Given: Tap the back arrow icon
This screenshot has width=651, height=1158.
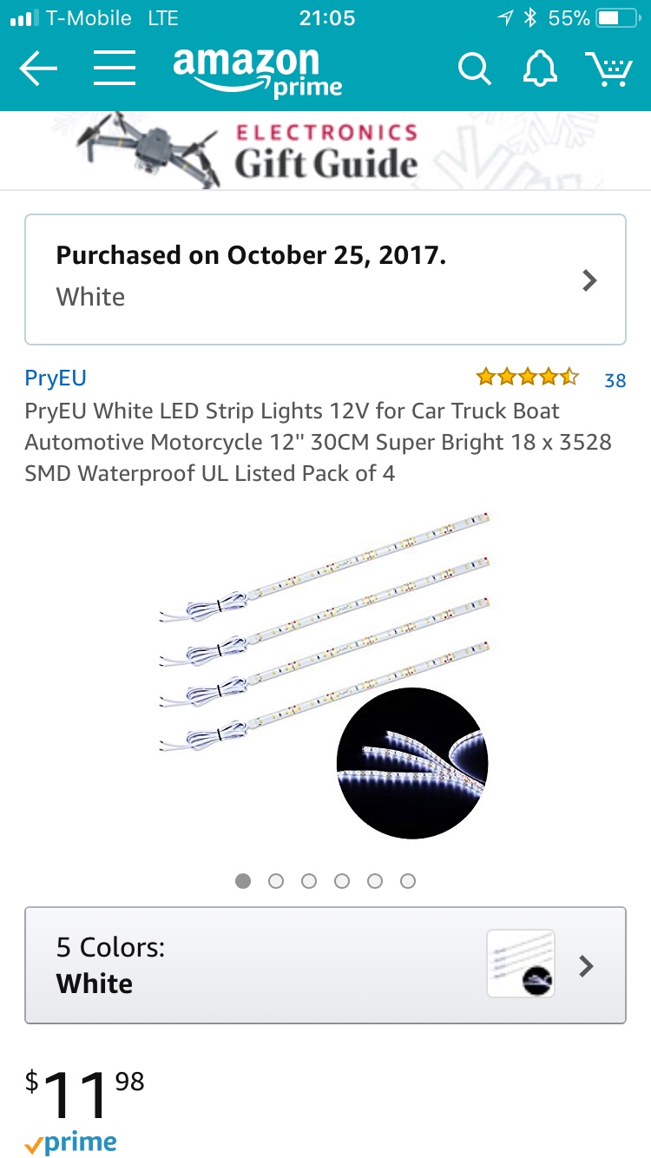Looking at the screenshot, I should [x=37, y=69].
